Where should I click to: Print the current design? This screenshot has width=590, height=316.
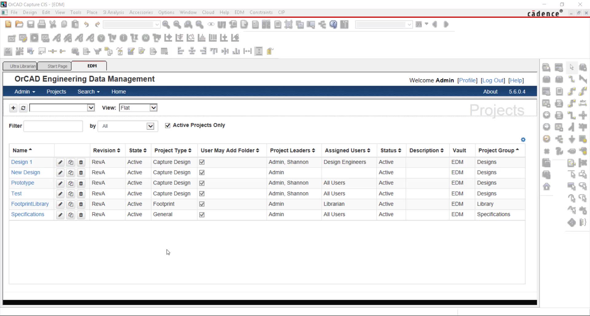click(41, 24)
